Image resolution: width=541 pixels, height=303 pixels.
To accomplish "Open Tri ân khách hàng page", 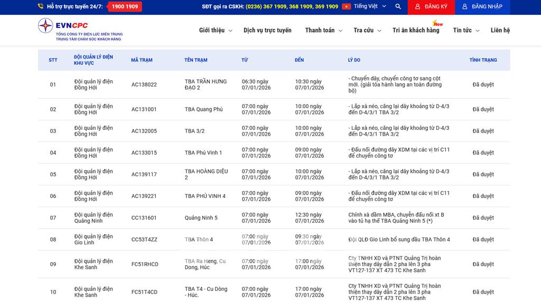I will point(416,31).
